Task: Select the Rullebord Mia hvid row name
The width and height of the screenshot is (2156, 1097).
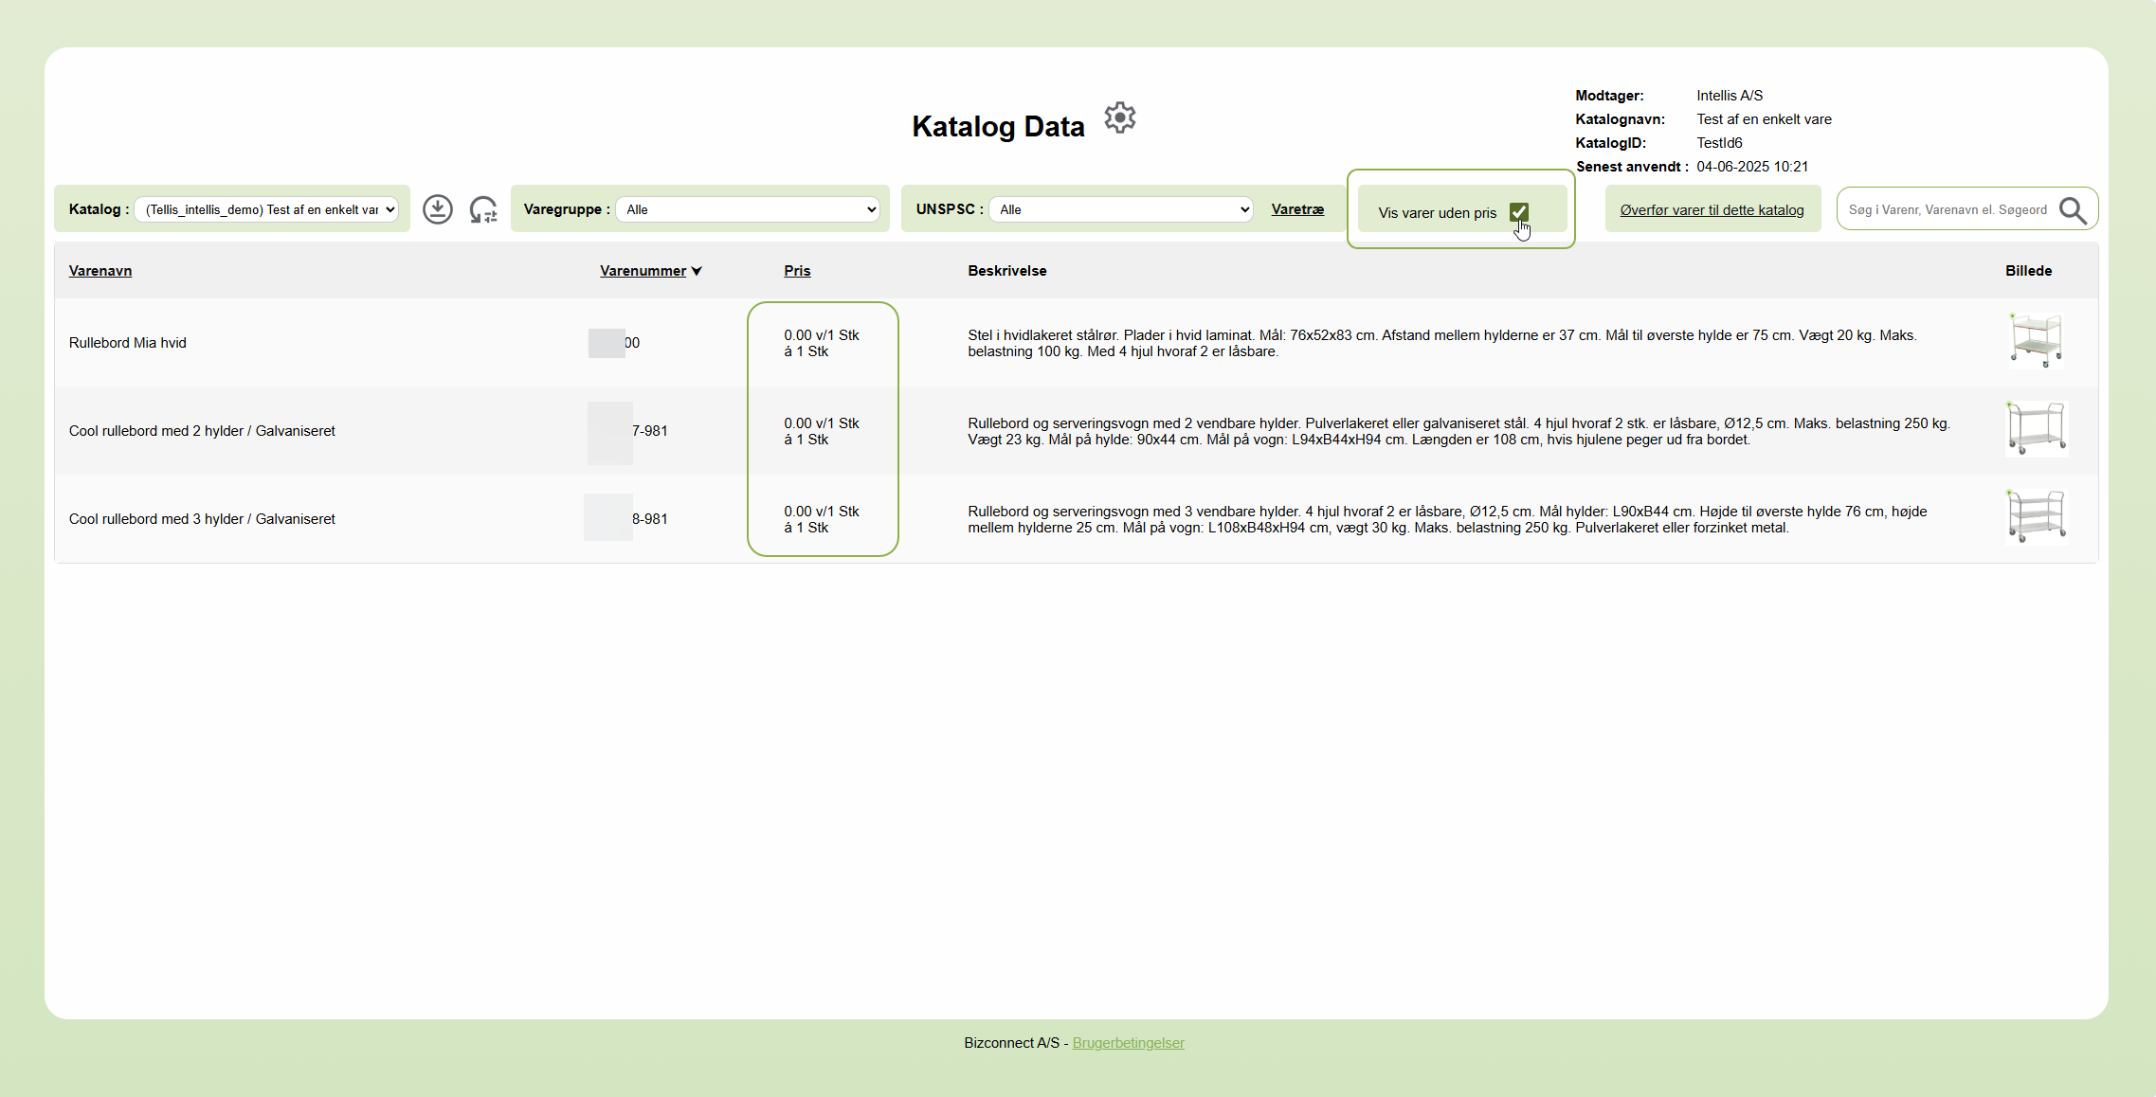Action: (128, 343)
